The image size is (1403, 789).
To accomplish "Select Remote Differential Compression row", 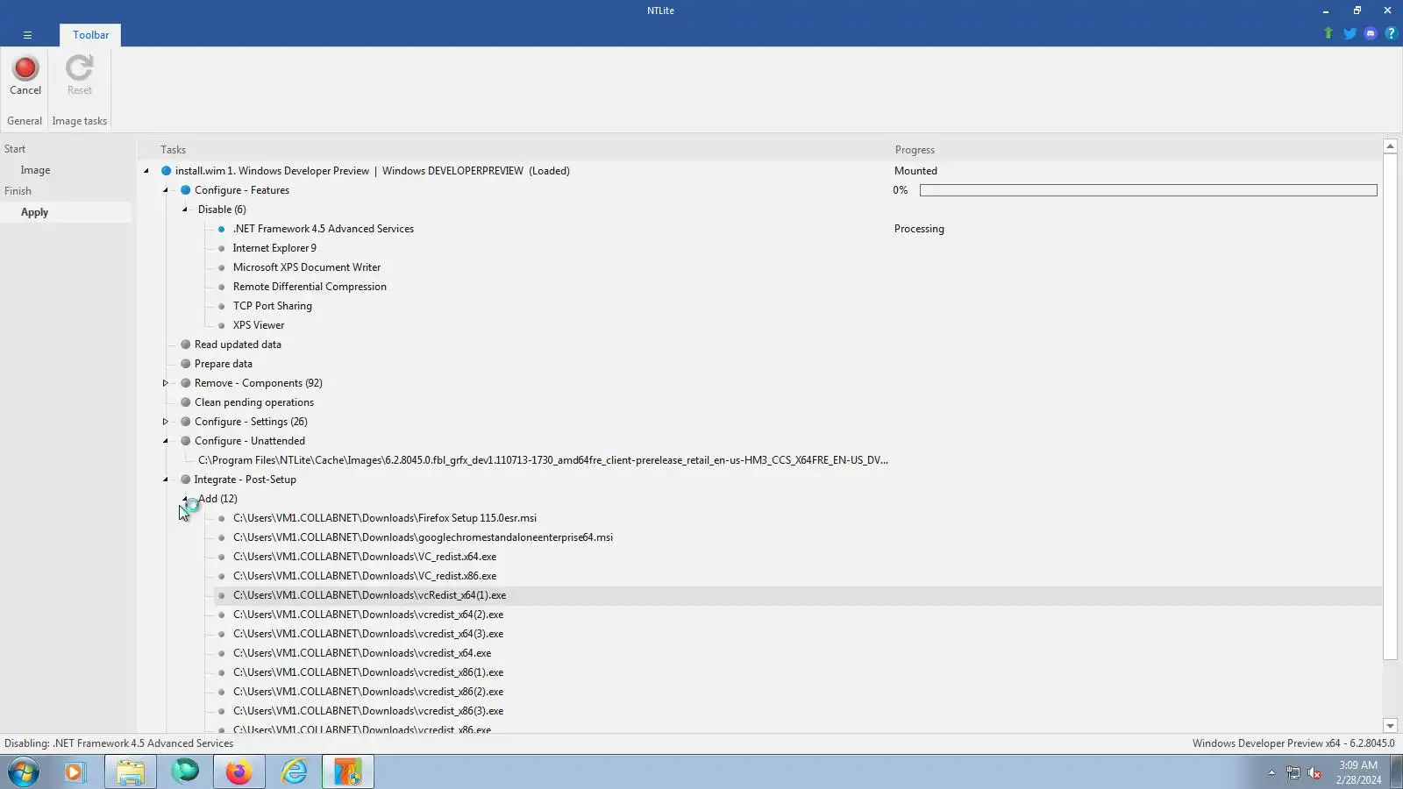I will pyautogui.click(x=310, y=287).
